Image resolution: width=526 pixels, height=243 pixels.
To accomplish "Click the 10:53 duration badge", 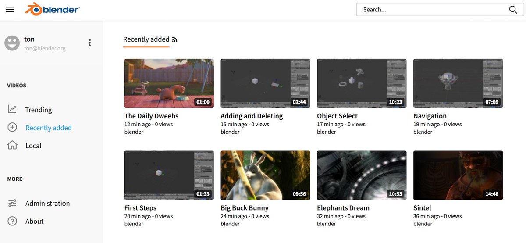I will click(395, 194).
